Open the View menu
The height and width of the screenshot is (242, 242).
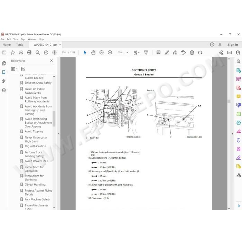click(16, 39)
